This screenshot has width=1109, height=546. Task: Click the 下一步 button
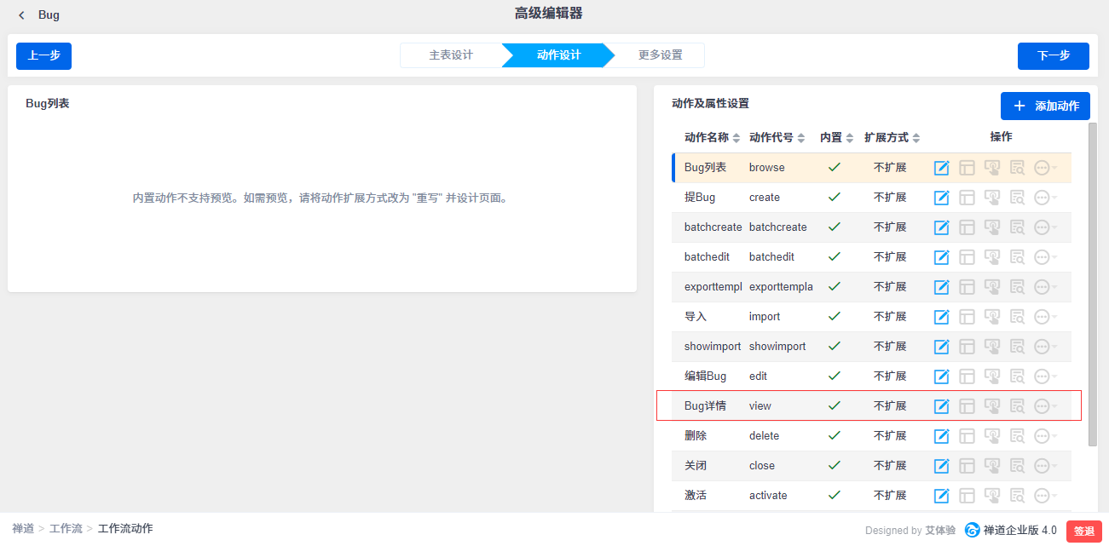[x=1053, y=55]
